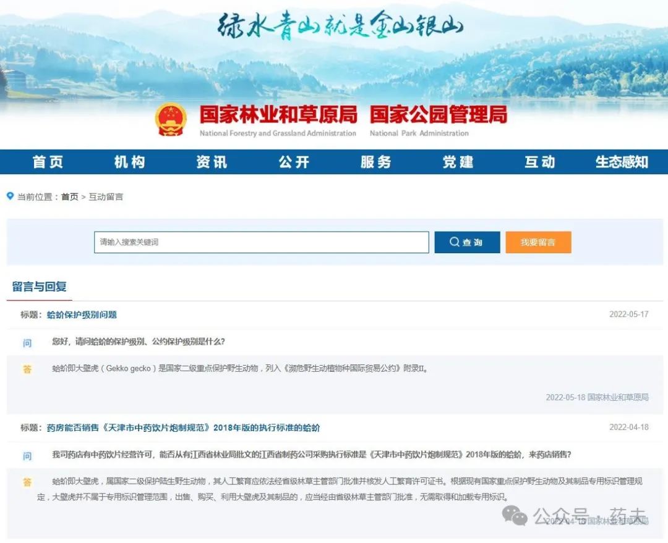Switch to the 资讯 tab
This screenshot has height=543, width=668.
[x=212, y=162]
